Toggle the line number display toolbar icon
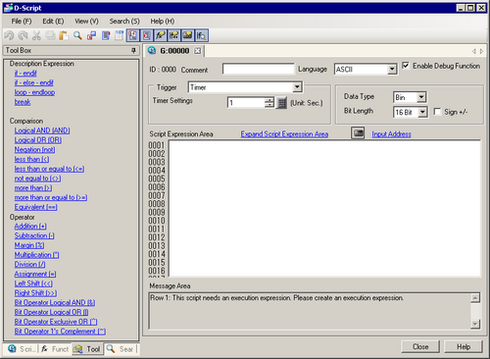Image resolution: width=490 pixels, height=359 pixels. [x=132, y=35]
